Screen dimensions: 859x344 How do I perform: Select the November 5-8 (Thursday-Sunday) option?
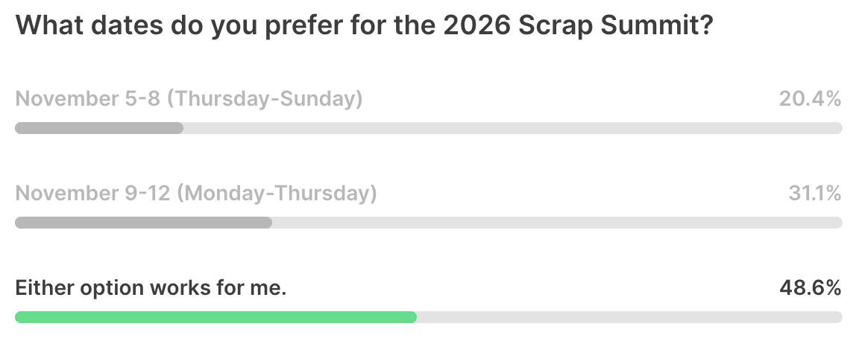coord(189,99)
